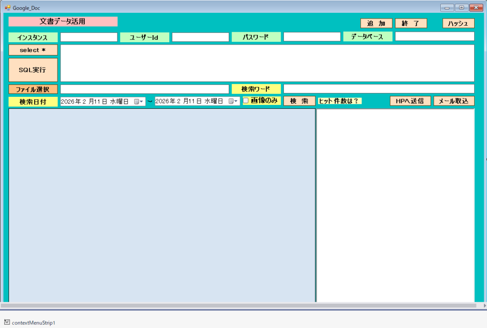Click into the パスワード field
This screenshot has width=487, height=328.
pos(312,37)
